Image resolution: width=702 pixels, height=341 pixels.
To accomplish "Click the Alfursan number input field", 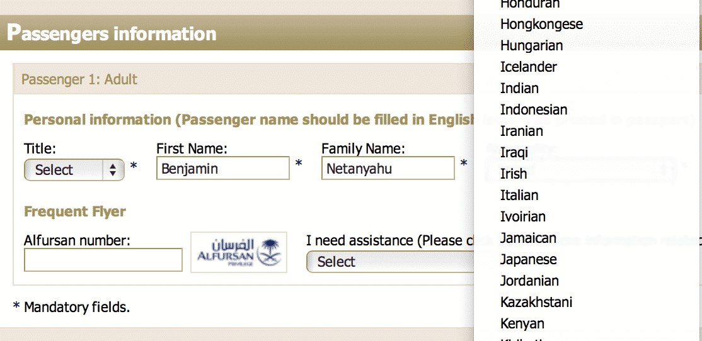I will coord(103,260).
